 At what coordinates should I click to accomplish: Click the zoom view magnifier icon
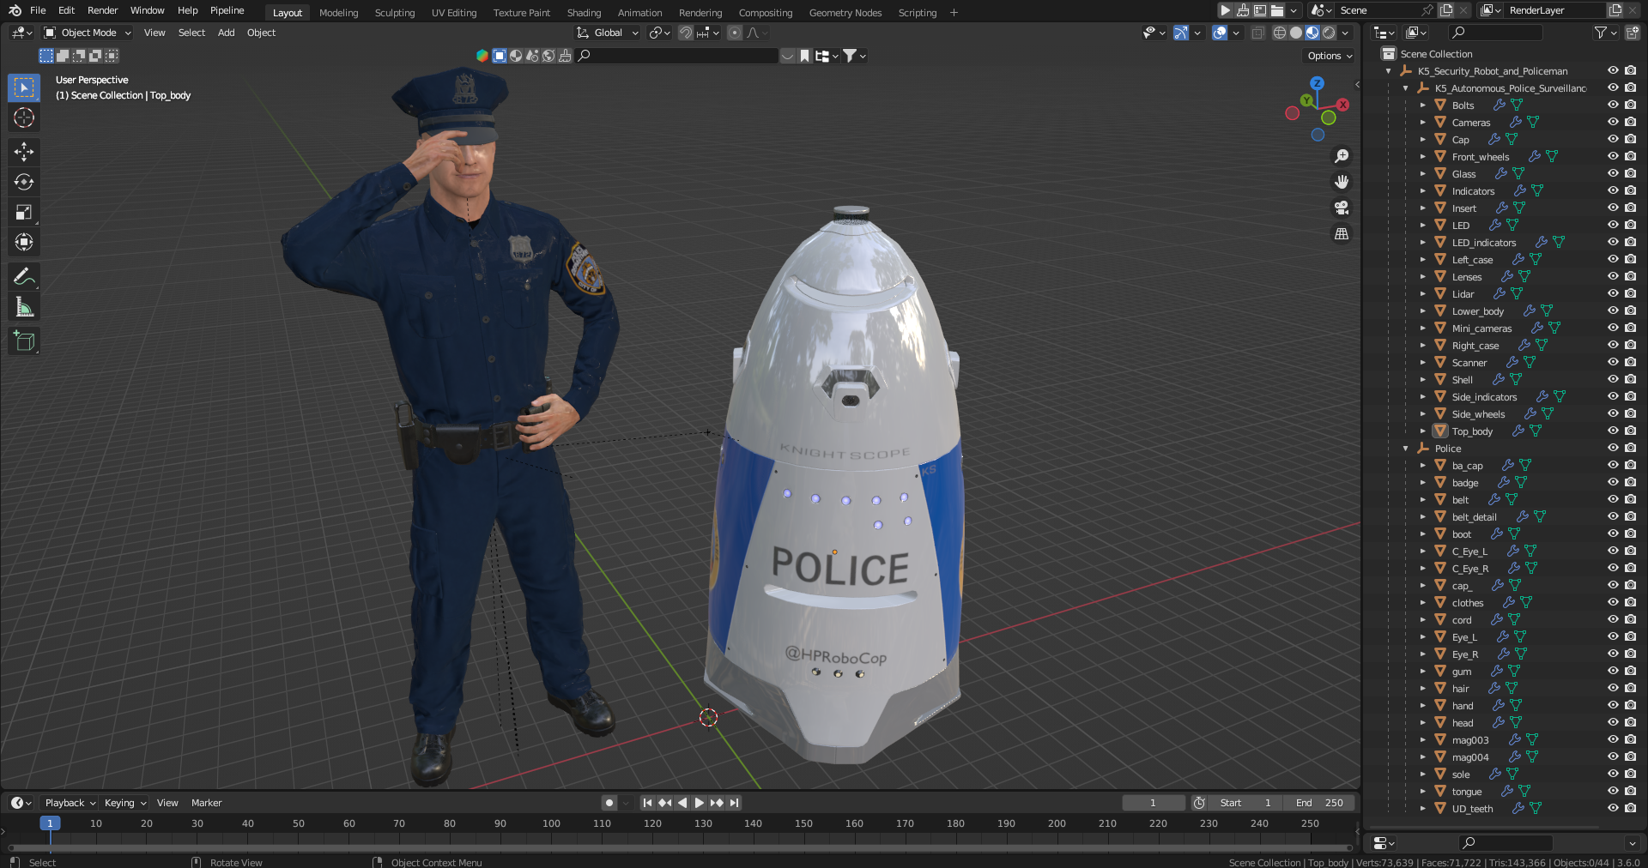coord(1341,156)
